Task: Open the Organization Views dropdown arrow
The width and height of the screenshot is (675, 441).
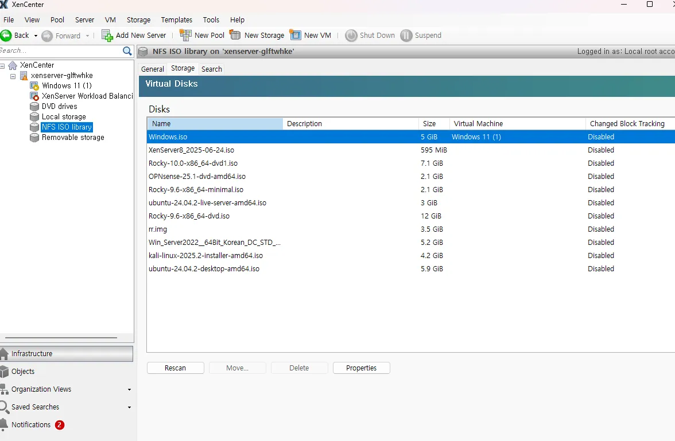Action: tap(129, 390)
